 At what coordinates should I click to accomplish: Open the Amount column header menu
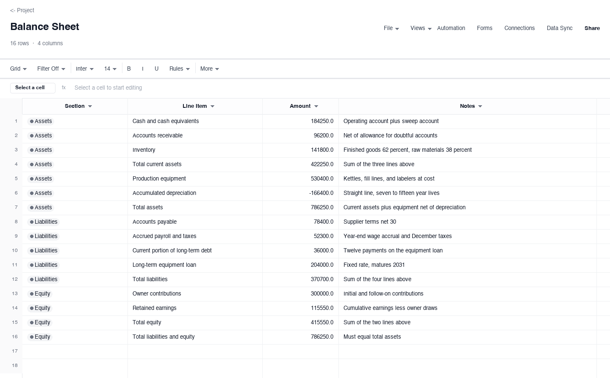pyautogui.click(x=316, y=106)
